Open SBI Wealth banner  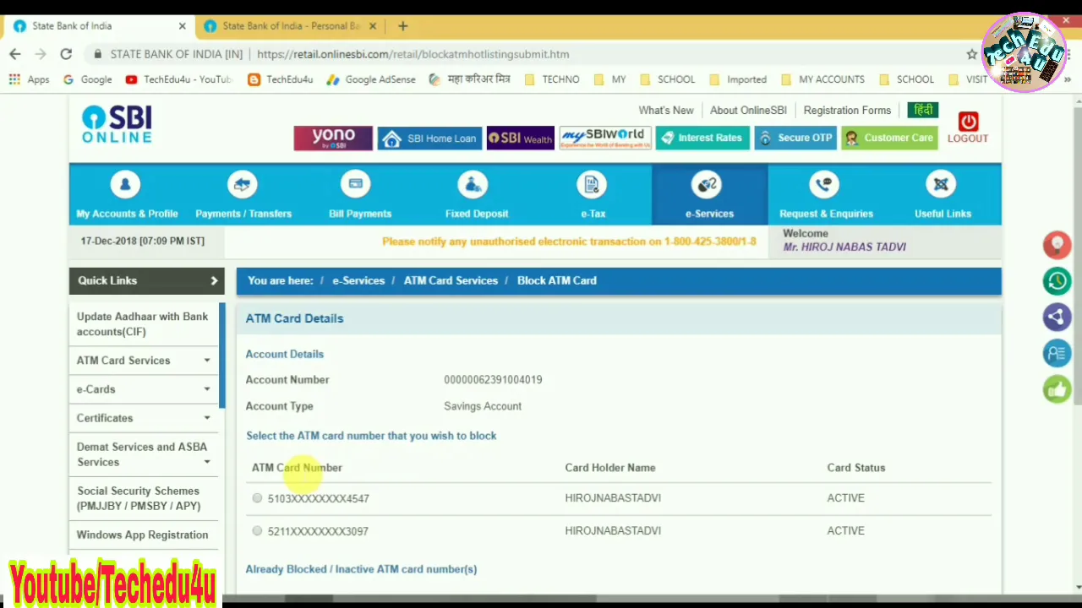[x=520, y=138]
